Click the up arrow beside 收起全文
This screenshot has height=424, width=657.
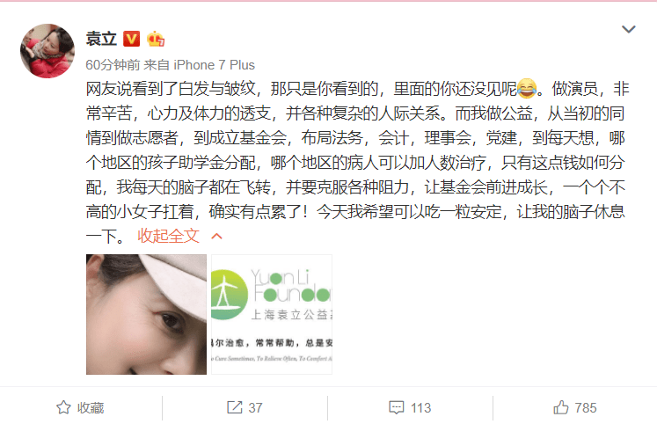pos(216,237)
